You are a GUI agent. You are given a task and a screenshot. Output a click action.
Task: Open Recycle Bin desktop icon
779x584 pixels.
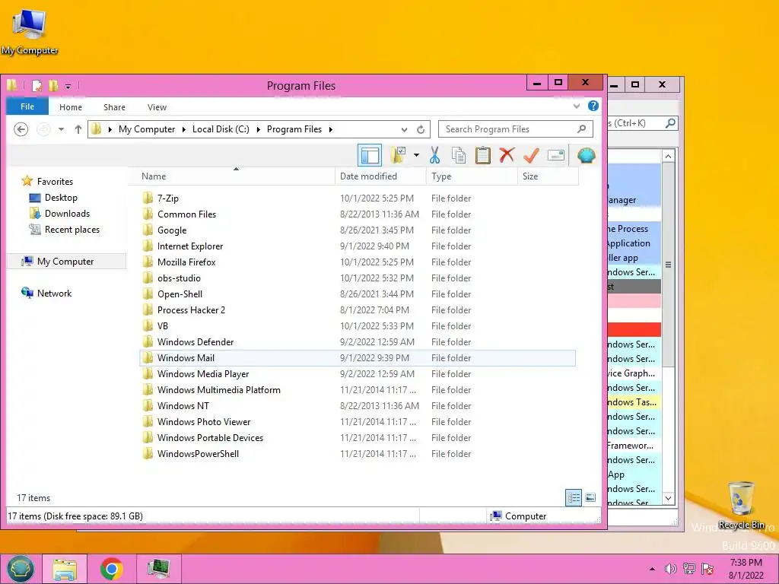tap(741, 505)
